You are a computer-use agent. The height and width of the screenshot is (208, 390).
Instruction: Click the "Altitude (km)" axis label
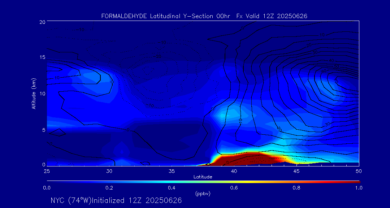click(33, 93)
